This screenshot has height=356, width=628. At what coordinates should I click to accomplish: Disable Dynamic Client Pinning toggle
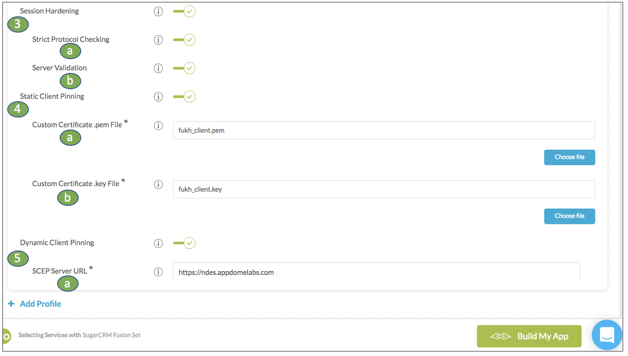185,243
